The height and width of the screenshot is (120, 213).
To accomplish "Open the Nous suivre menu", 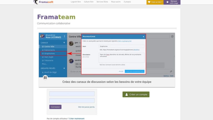I will click(x=116, y=2).
